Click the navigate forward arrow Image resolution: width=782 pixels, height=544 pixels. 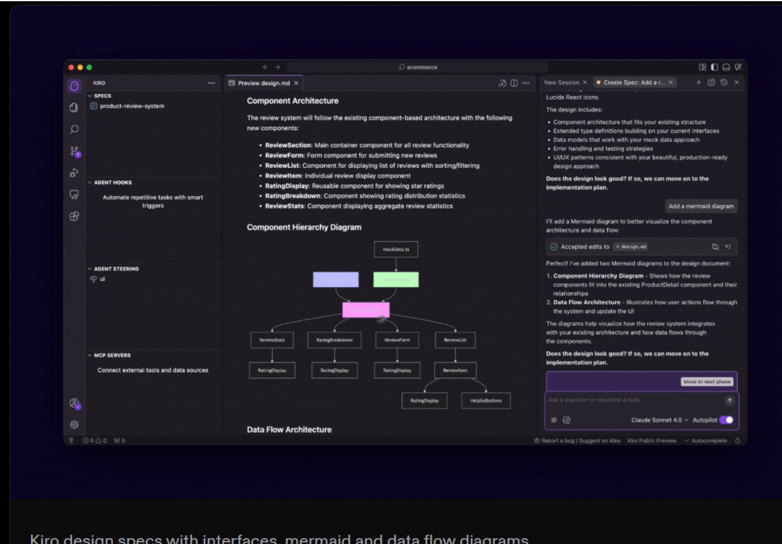click(278, 67)
